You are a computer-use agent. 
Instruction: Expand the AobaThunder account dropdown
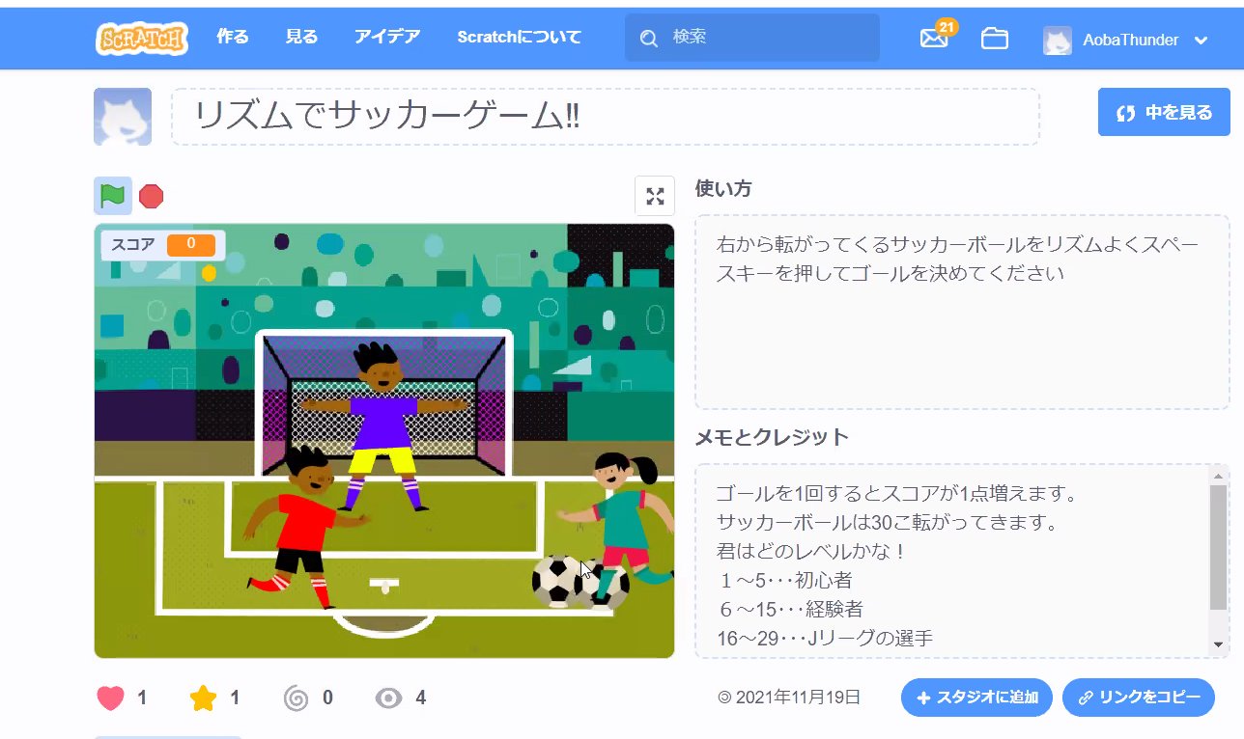[x=1202, y=41]
